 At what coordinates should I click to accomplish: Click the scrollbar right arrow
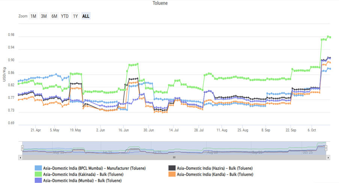tap(328, 158)
